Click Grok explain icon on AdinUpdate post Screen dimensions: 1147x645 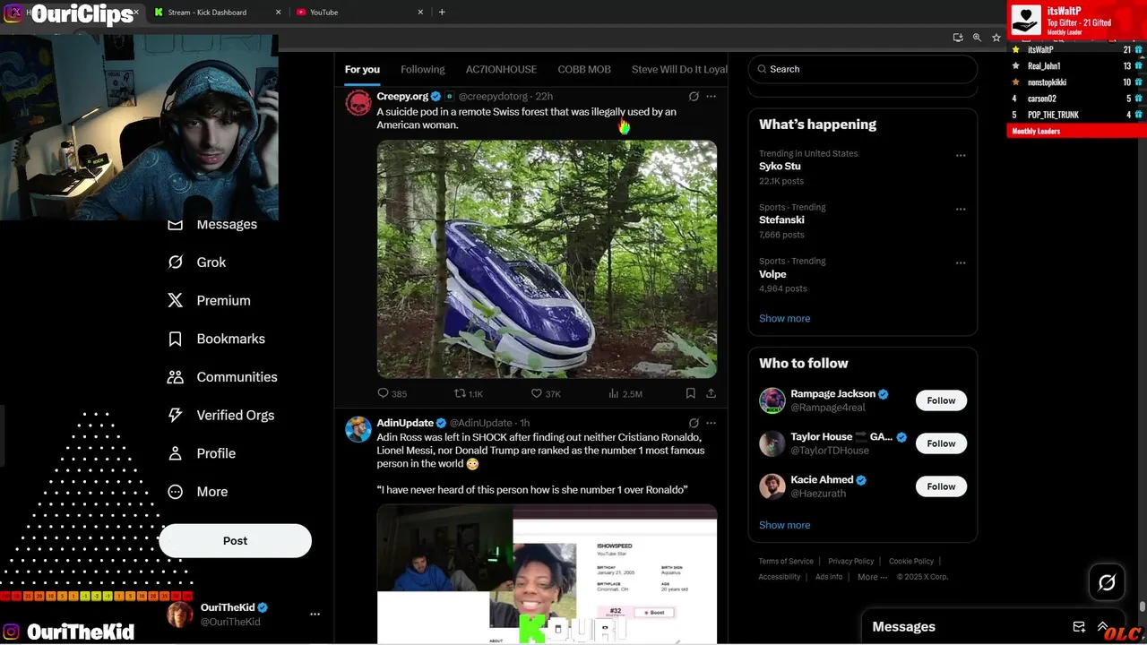694,423
